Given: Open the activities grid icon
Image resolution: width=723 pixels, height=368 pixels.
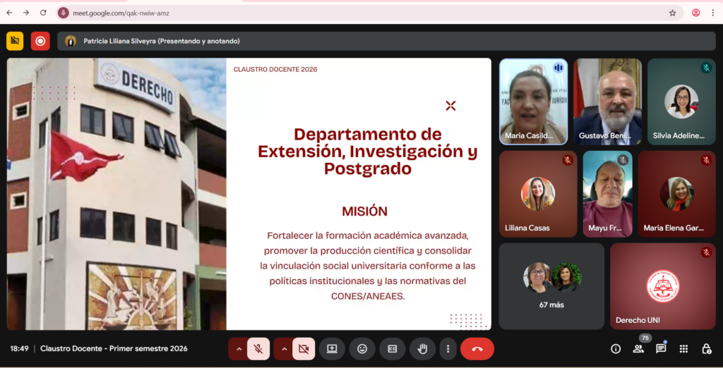Looking at the screenshot, I should coord(683,349).
